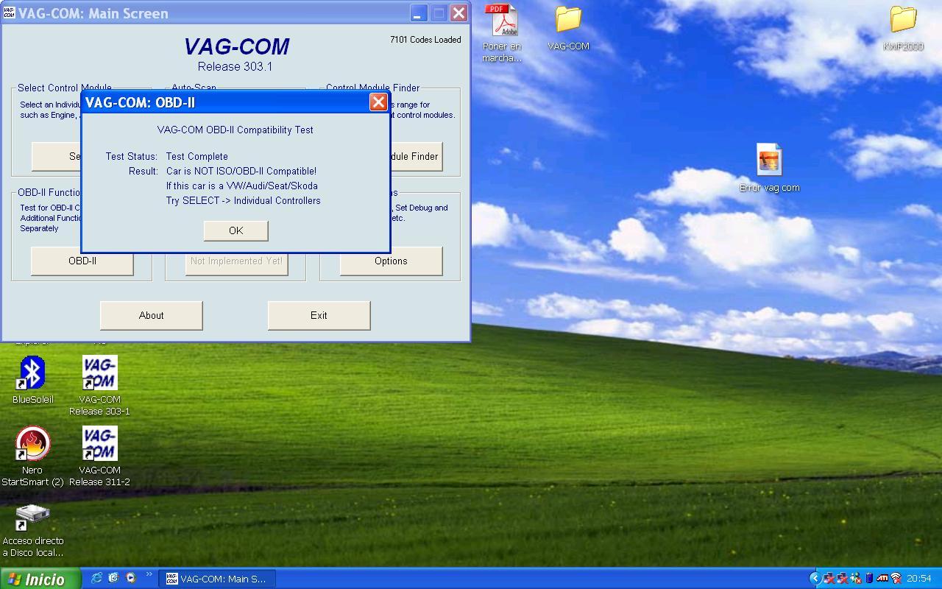Click the Exit button

point(319,315)
